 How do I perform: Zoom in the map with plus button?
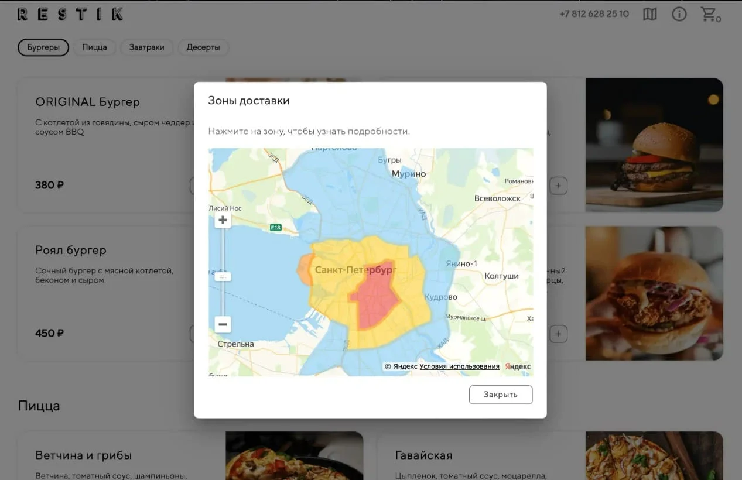pos(223,221)
